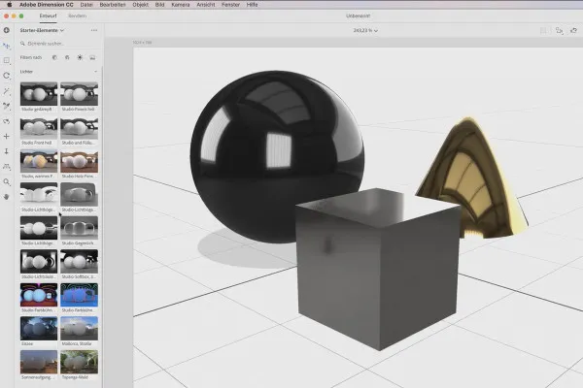Image resolution: width=583 pixels, height=388 pixels.
Task: Apply the Sonnenaufgang light thumbnail
Action: click(39, 362)
